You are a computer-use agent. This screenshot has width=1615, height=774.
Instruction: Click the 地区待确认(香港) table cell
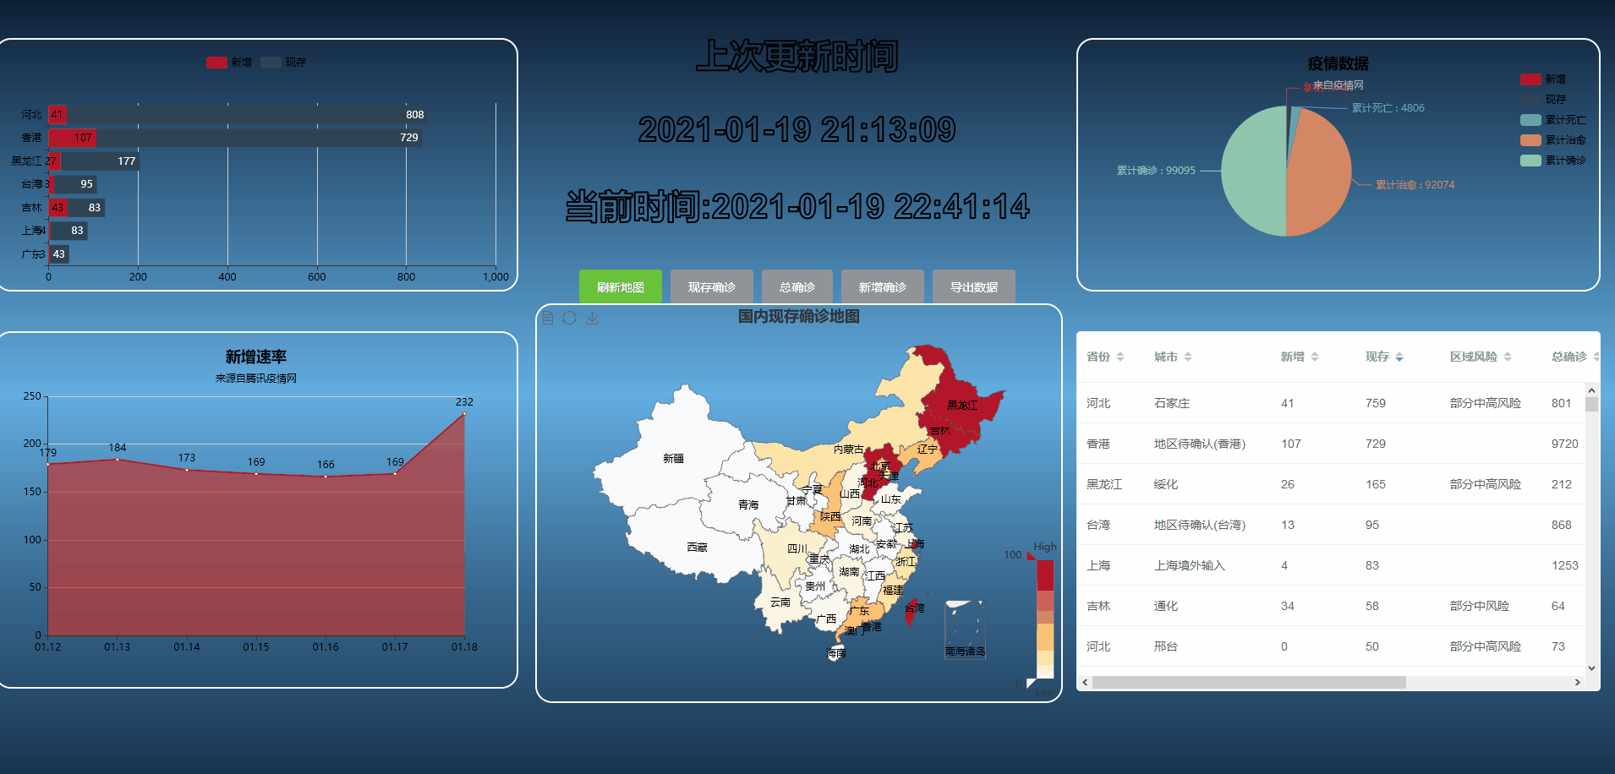tap(1200, 444)
